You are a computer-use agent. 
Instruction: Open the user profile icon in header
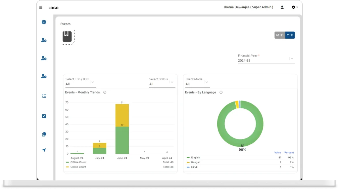click(282, 7)
